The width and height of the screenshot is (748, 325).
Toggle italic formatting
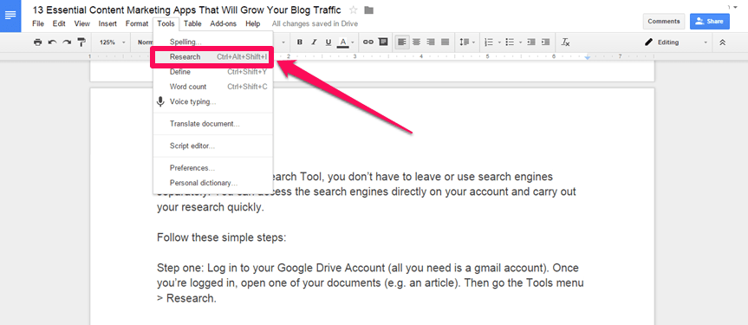click(x=314, y=42)
